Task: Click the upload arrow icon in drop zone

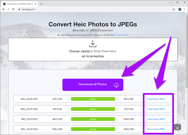Action: (x=93, y=44)
